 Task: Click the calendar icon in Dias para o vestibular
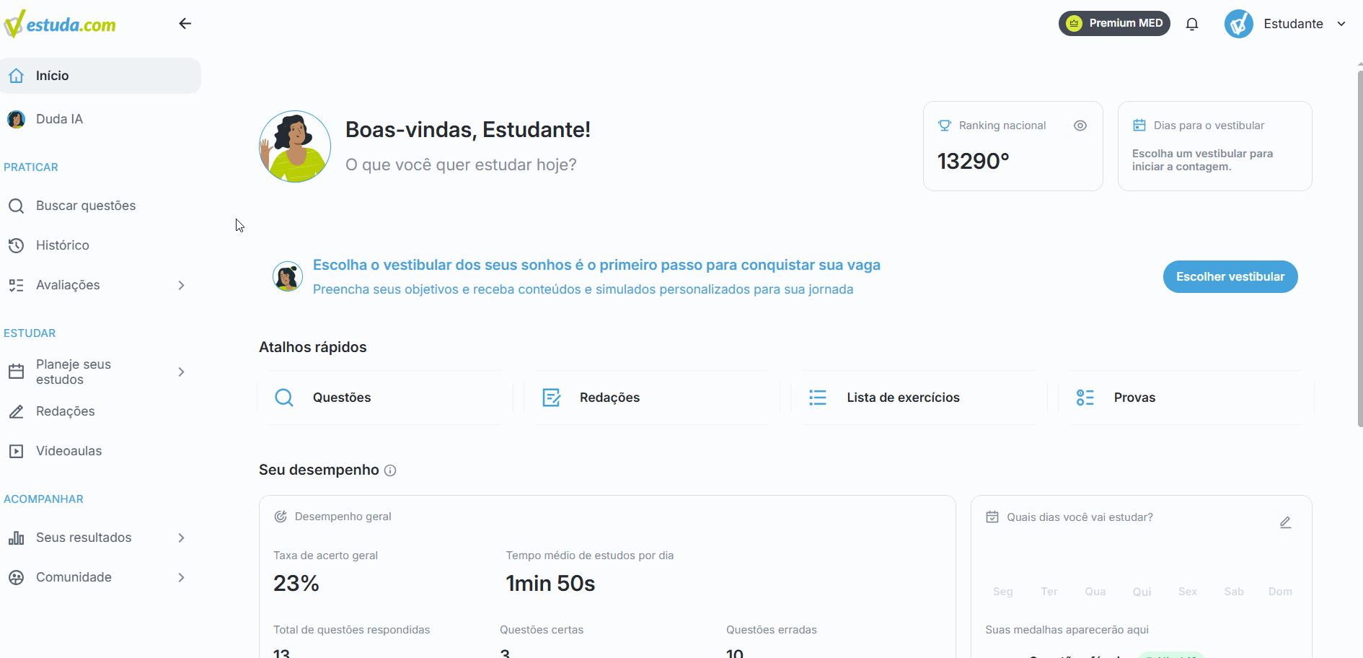[1139, 126]
